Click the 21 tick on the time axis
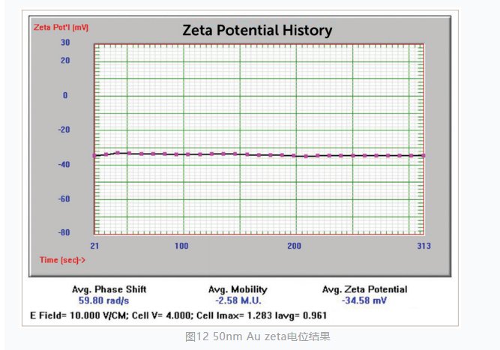The width and height of the screenshot is (500, 350). click(94, 246)
